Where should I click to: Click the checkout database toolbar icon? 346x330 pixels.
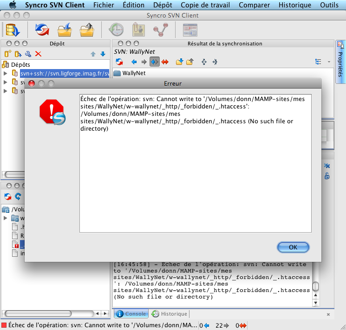pyautogui.click(x=13, y=30)
